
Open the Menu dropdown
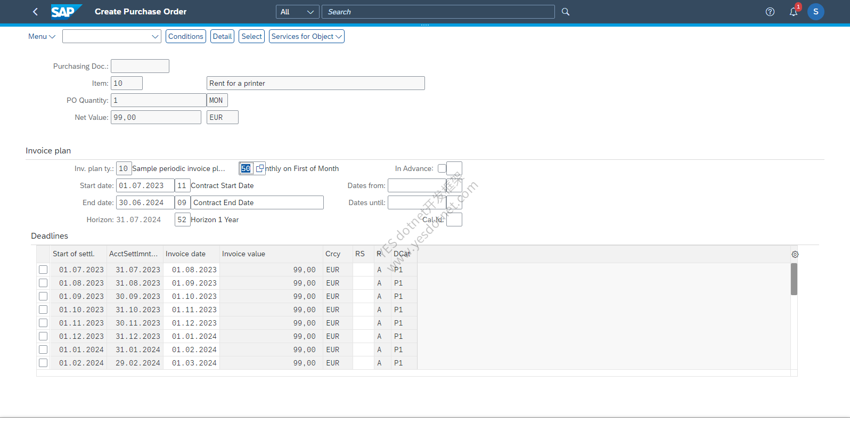click(42, 36)
